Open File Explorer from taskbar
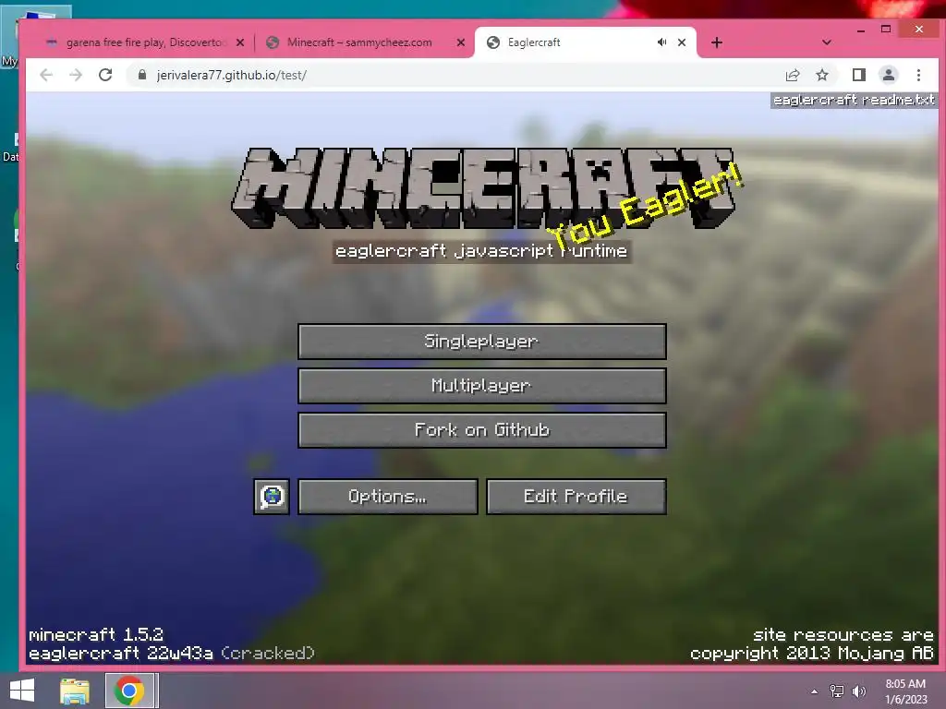This screenshot has height=709, width=946. click(x=75, y=691)
